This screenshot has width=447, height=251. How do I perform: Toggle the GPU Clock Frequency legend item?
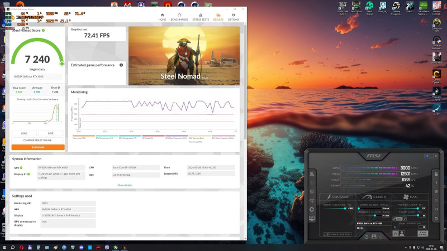tap(223, 137)
